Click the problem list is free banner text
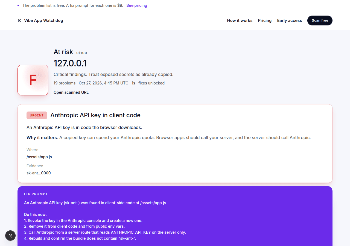Screen dimensions: 350x246 (x=73, y=5)
